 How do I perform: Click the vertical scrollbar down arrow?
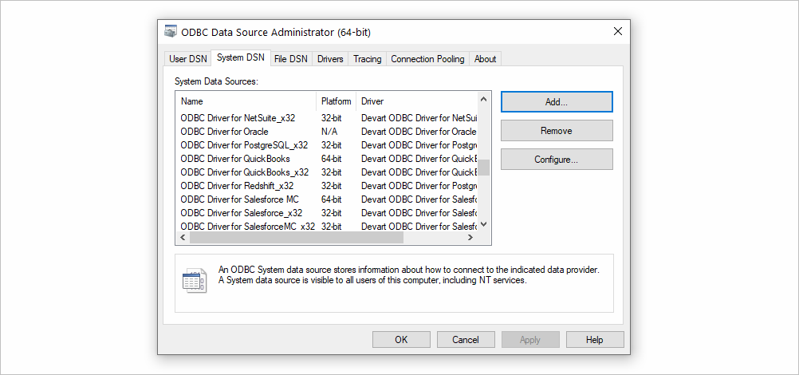pos(483,223)
